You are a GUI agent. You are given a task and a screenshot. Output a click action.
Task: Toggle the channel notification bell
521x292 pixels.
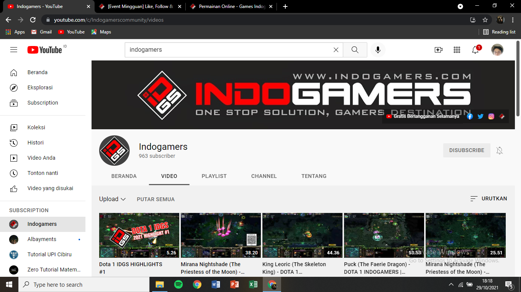pyautogui.click(x=500, y=151)
